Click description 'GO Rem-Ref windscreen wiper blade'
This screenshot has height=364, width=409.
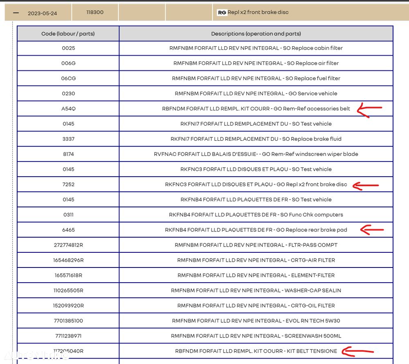(310, 154)
